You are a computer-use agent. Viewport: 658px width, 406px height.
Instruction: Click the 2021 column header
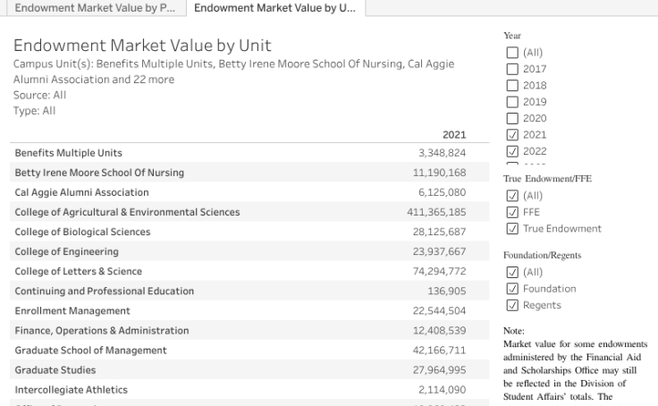click(x=454, y=135)
